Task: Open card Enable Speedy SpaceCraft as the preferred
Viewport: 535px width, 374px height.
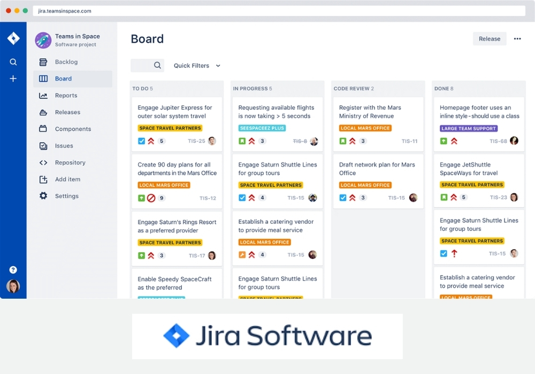Action: tap(177, 283)
